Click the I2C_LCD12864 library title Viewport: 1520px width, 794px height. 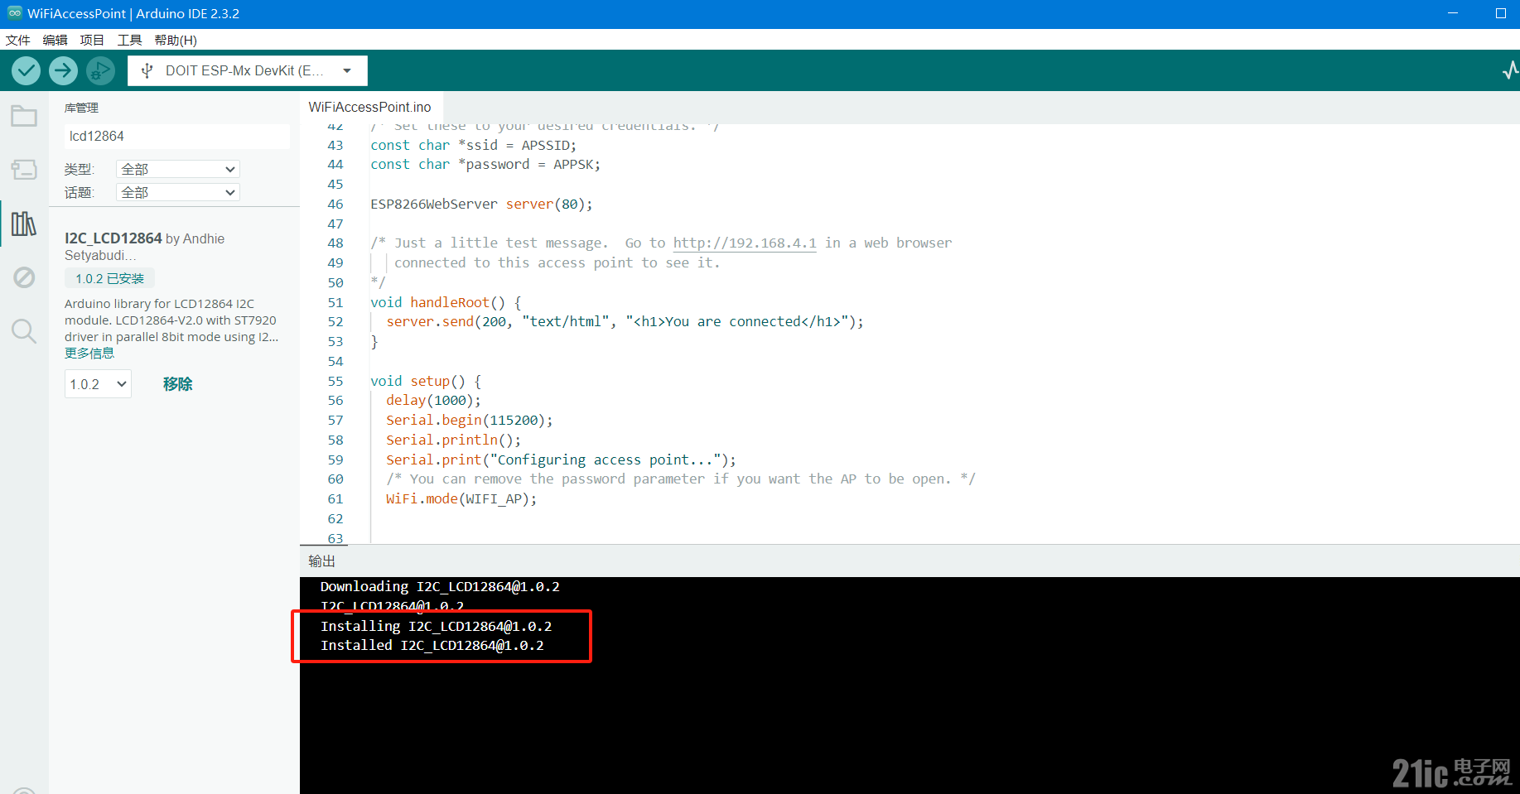113,238
